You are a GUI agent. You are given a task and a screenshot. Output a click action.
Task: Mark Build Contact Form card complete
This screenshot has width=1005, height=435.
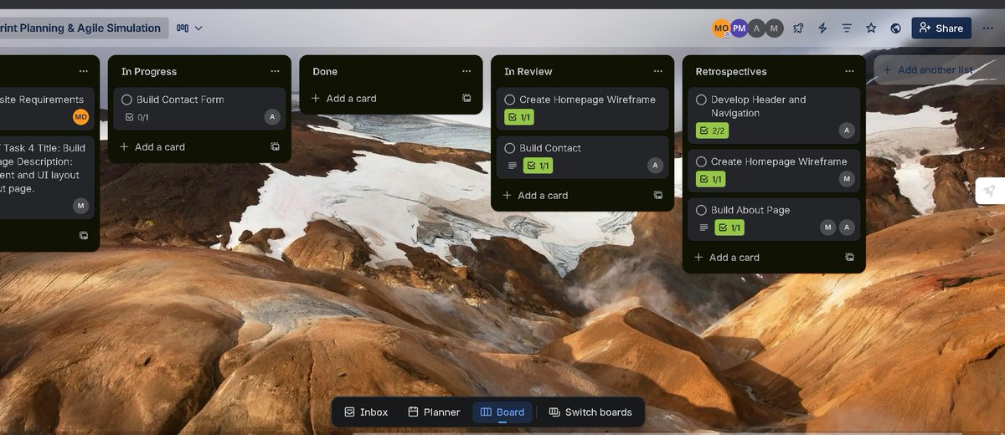(127, 100)
